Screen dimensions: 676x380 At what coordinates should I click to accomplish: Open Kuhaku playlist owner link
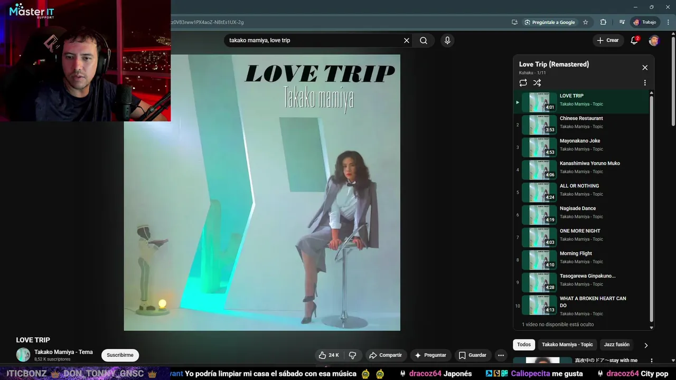526,73
